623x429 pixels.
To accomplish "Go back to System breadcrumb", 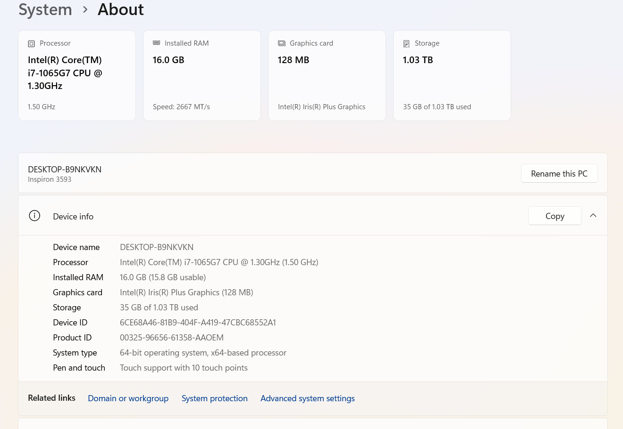I will (x=45, y=9).
